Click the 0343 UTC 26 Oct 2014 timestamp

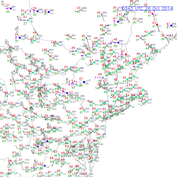pyautogui.click(x=147, y=9)
